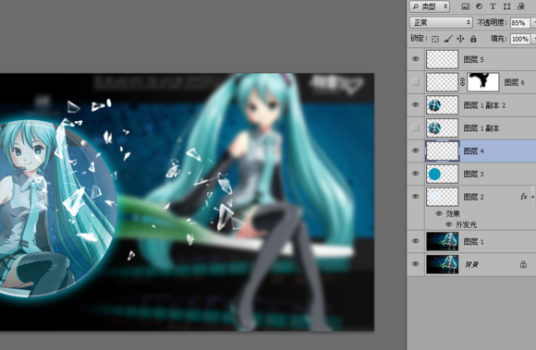Viewport: 536px width, 350px height.
Task: Toggle 外发光 outer glow effect visibility
Action: point(449,224)
